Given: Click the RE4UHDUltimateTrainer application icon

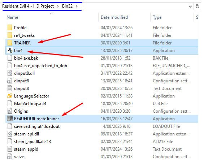Looking at the screenshot, I should pos(10,118).
